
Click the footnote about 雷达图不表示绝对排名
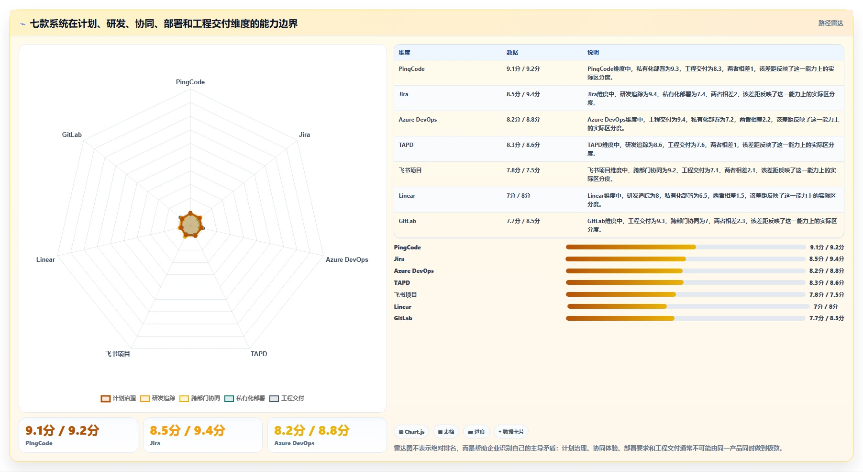coord(589,449)
